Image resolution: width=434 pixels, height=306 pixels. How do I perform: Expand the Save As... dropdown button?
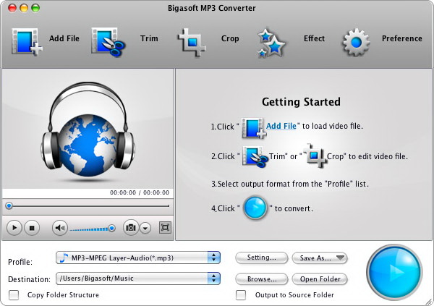[320, 258]
